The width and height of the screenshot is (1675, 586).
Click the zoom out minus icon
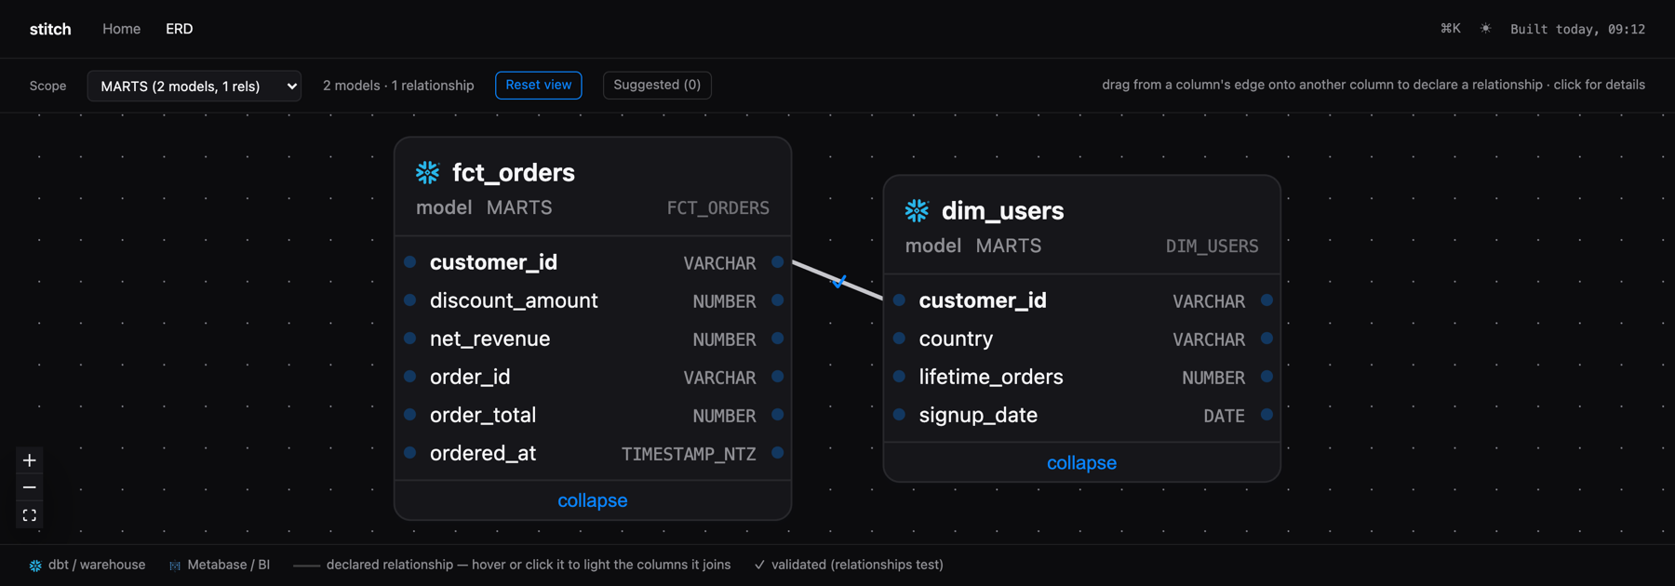(x=30, y=487)
